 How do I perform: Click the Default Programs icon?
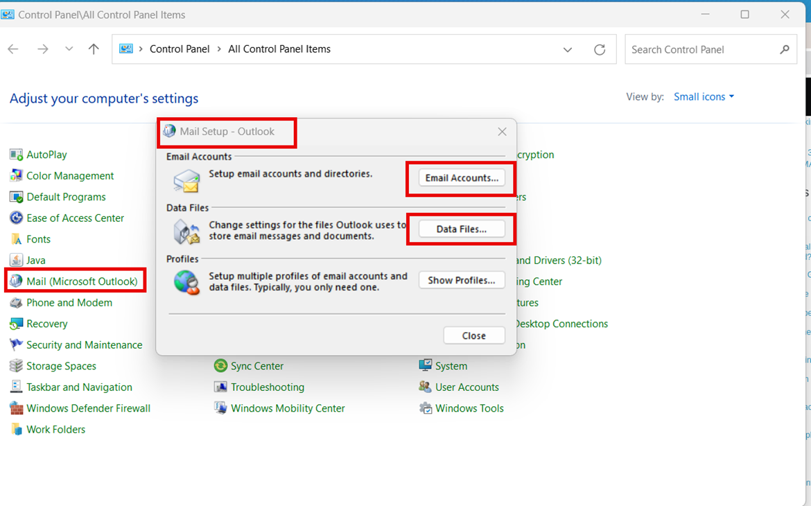point(16,197)
